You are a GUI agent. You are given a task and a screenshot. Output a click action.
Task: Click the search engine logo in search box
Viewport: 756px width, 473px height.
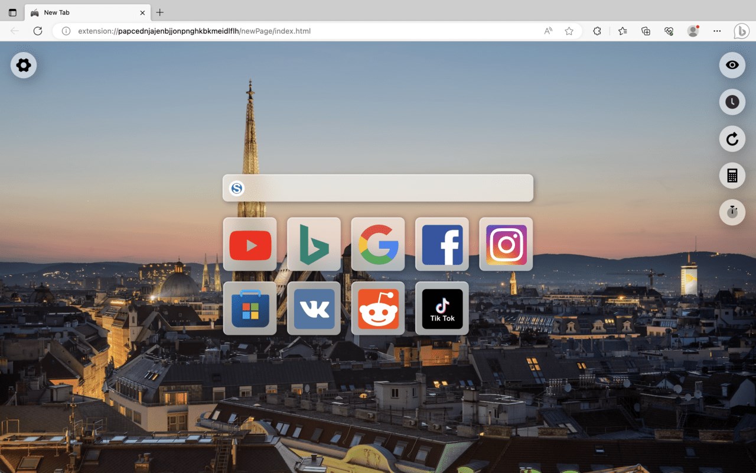coord(237,188)
